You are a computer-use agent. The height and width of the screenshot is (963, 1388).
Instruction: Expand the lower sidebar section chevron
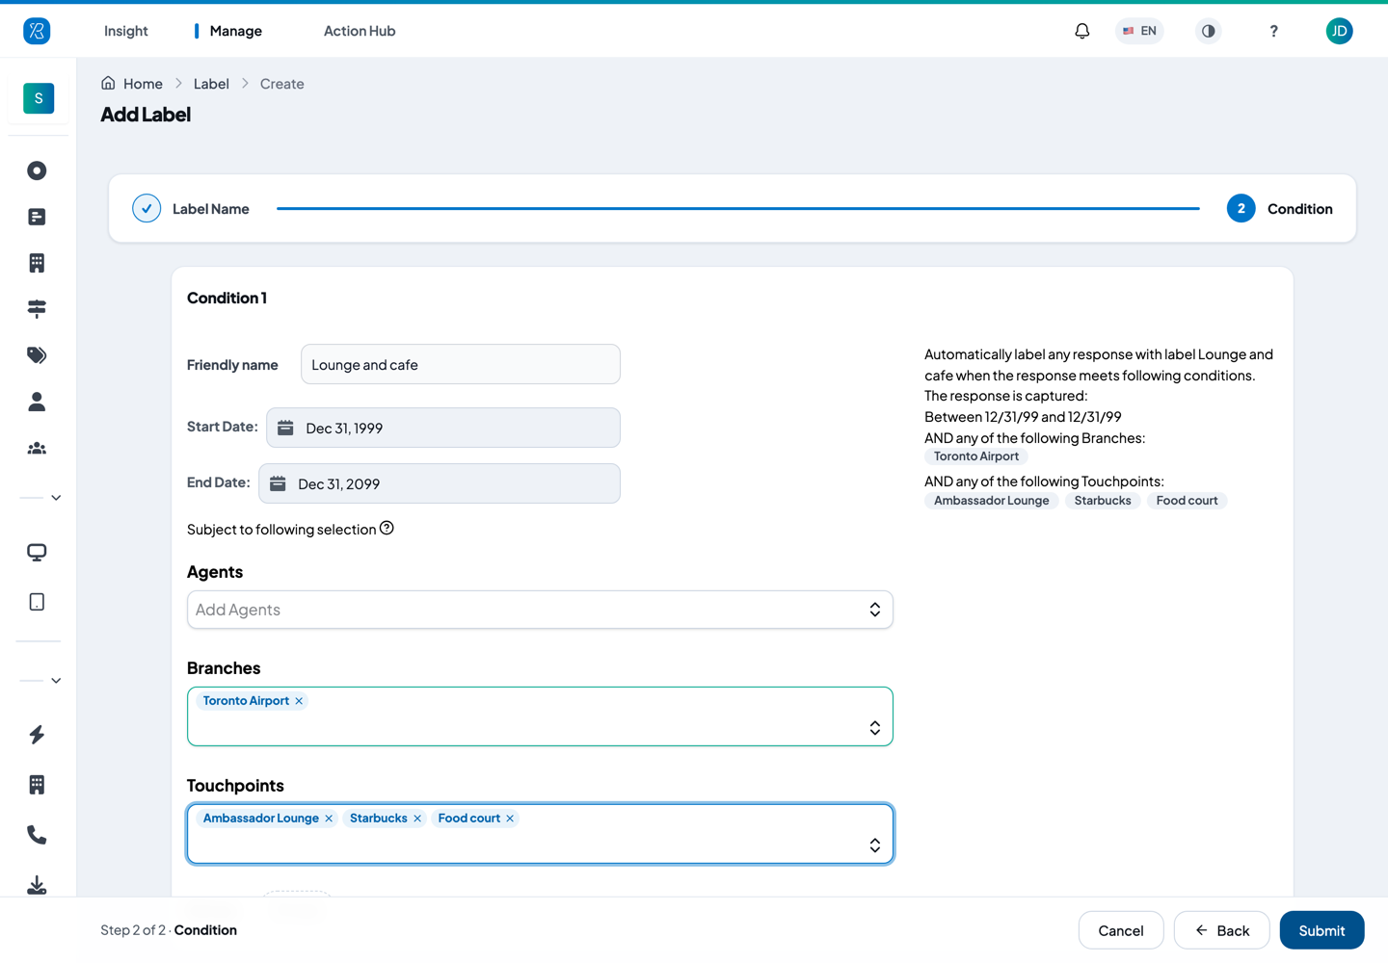click(56, 681)
